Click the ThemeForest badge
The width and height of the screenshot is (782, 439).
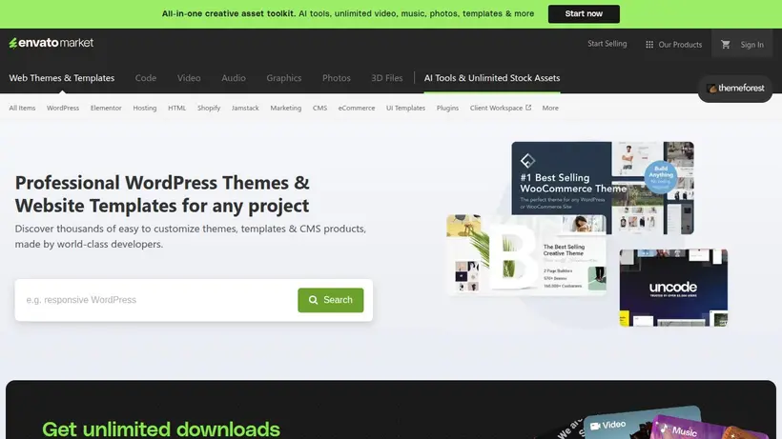tap(735, 89)
